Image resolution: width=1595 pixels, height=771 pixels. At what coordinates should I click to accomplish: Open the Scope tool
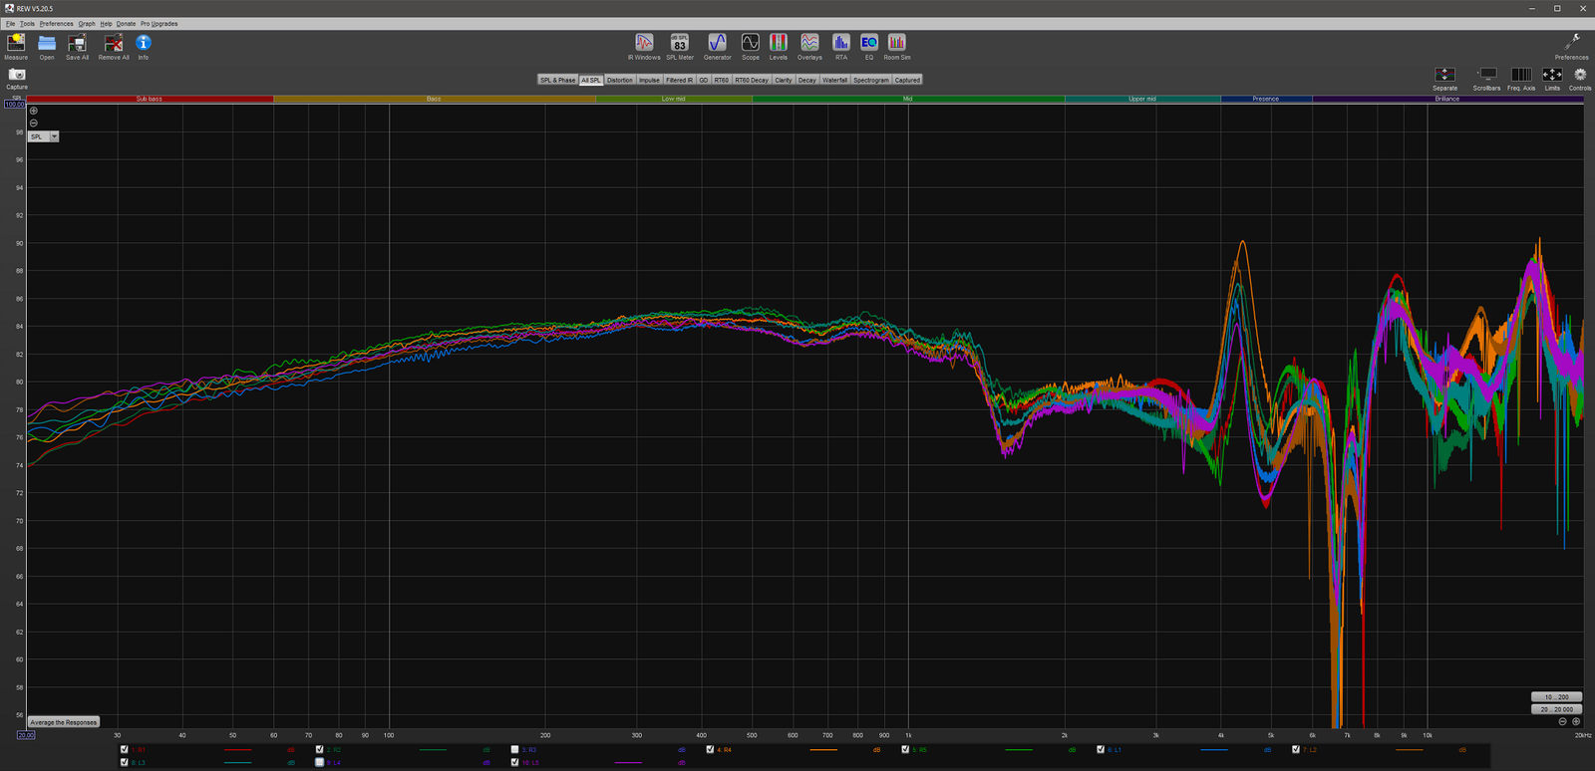point(751,43)
